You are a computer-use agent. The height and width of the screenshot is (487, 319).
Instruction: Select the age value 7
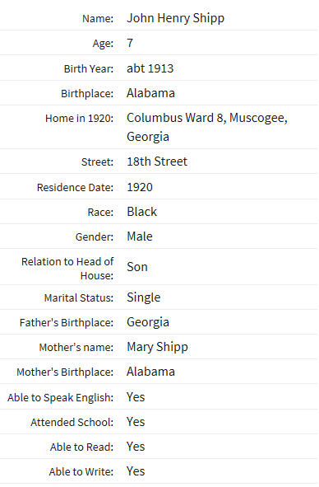click(x=130, y=43)
